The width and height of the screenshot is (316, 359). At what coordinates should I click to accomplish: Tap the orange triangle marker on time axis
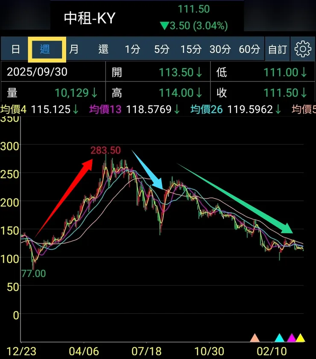pyautogui.click(x=255, y=338)
